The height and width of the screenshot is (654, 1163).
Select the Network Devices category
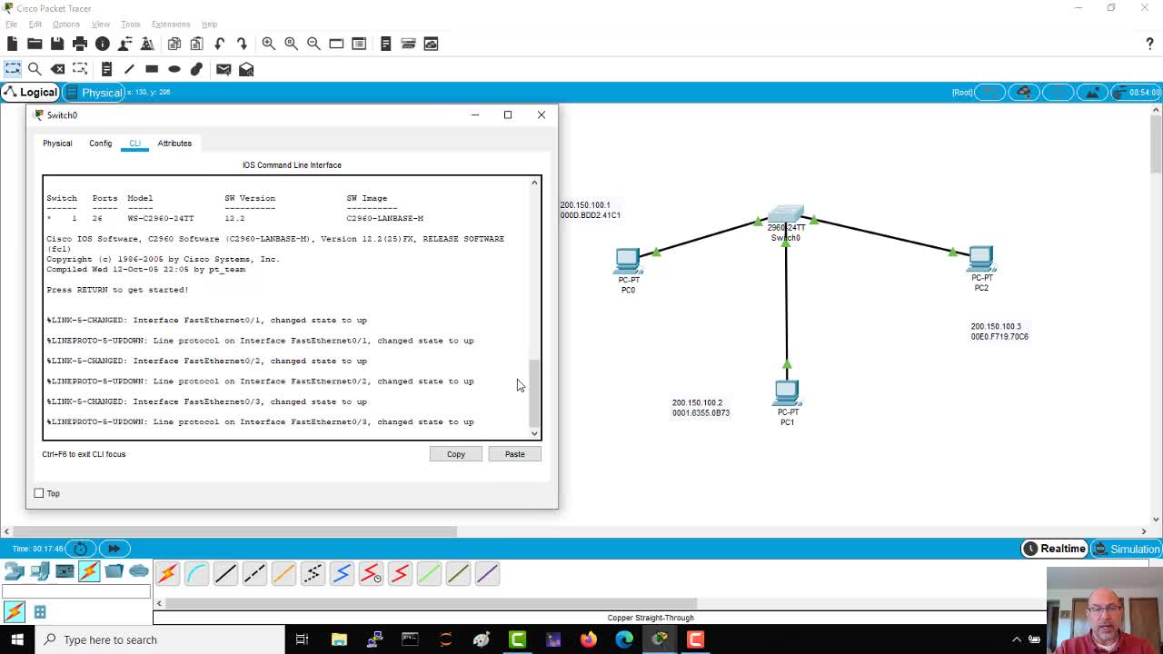point(14,571)
